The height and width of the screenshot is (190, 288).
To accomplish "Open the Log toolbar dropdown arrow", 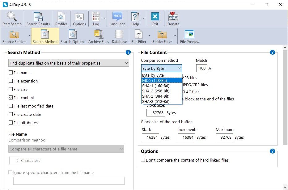I will 104,18.
